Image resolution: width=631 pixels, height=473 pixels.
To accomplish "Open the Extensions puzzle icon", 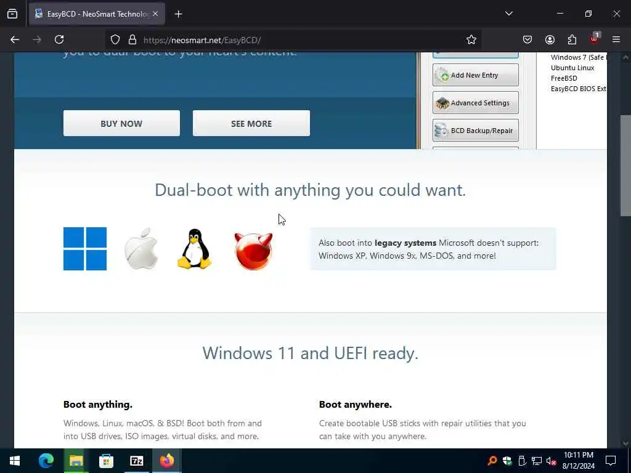I will (572, 39).
